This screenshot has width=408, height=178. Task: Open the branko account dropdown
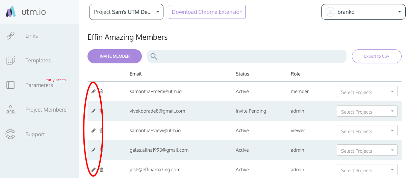[363, 12]
